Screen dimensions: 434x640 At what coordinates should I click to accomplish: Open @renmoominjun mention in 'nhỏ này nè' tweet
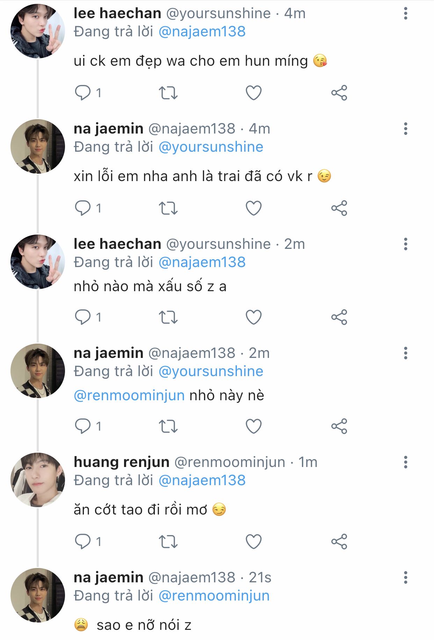pyautogui.click(x=129, y=396)
